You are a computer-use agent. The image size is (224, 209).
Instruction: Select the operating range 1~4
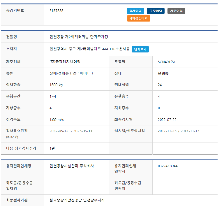[x=53, y=97]
